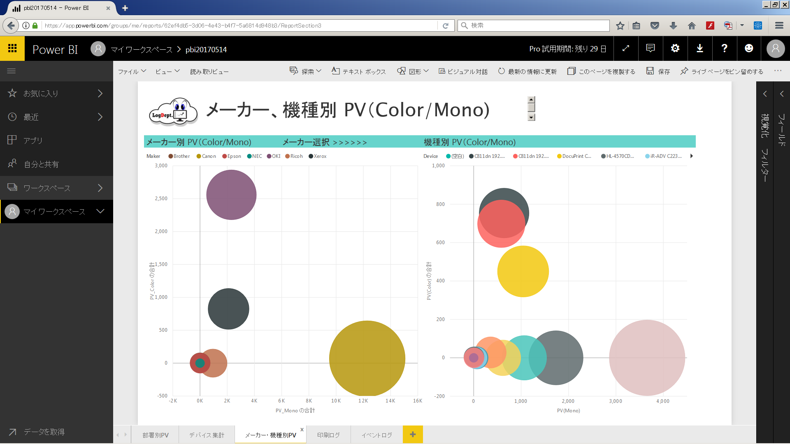Image resolution: width=790 pixels, height=444 pixels.
Task: Click the download arrow icon in header
Action: pyautogui.click(x=700, y=49)
